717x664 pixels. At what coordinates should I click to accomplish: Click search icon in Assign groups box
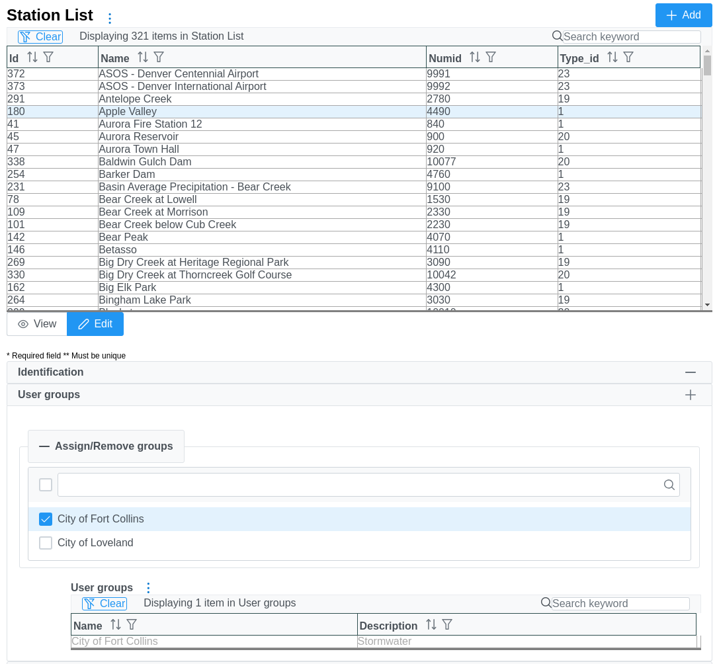point(669,485)
